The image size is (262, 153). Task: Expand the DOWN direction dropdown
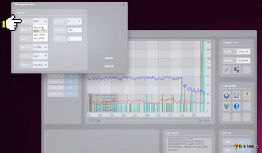click(40, 47)
